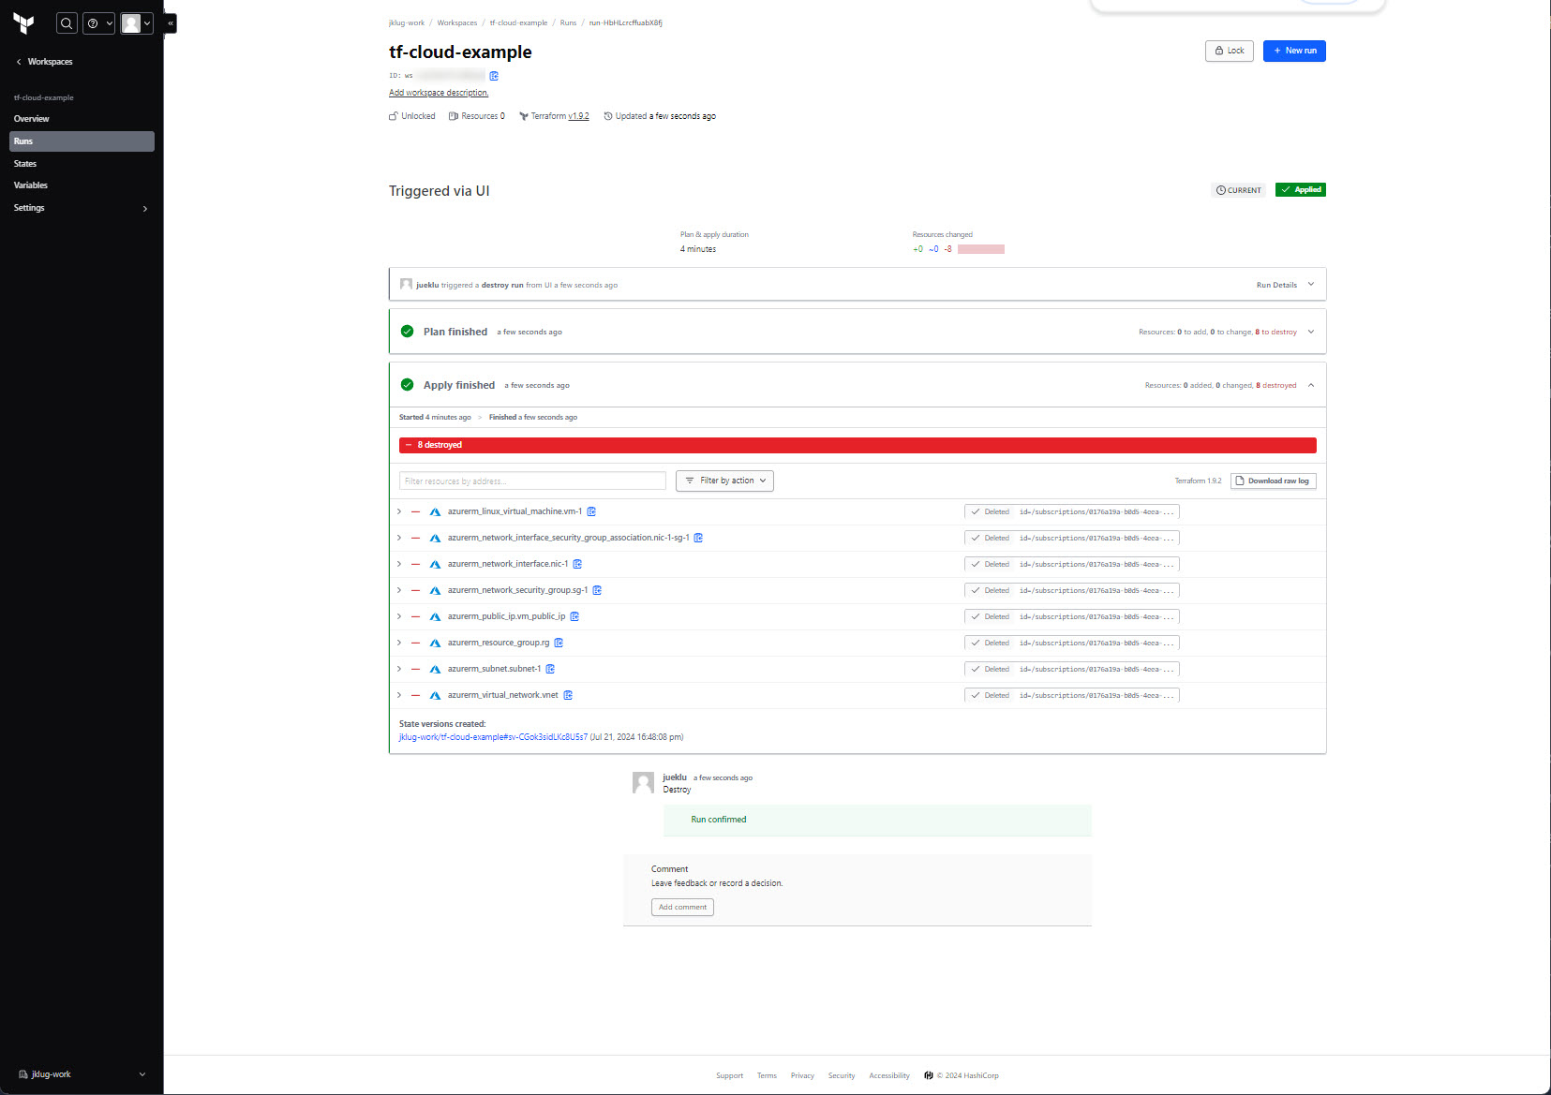Screen dimensions: 1551x1095
Task: Copy azurerm_resource_group.rg address icon
Action: [x=559, y=643]
